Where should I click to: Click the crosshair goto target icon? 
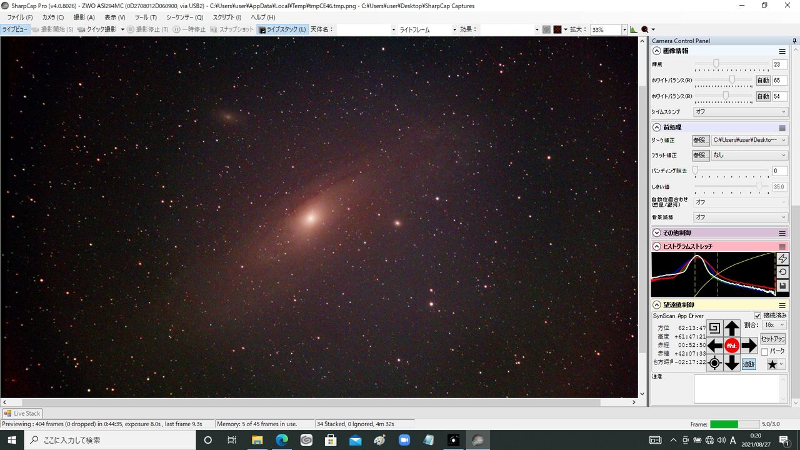tap(714, 362)
